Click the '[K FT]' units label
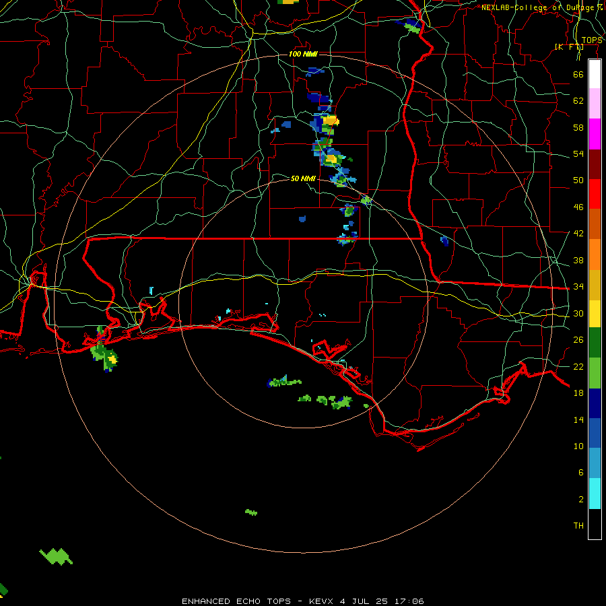Image resolution: width=606 pixels, height=606 pixels. pos(569,47)
